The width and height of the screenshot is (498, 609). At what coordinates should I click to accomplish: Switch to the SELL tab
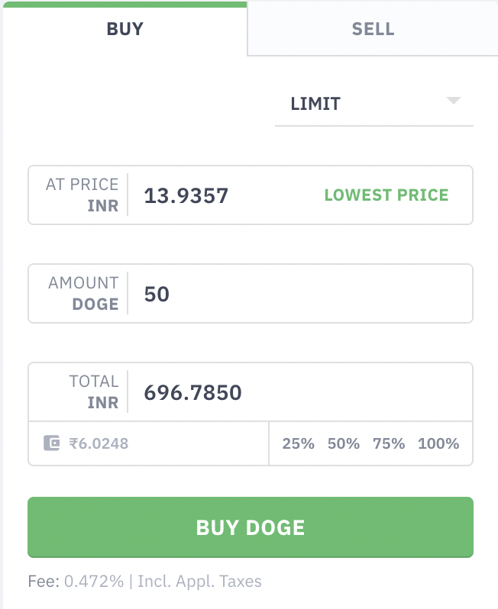[373, 29]
